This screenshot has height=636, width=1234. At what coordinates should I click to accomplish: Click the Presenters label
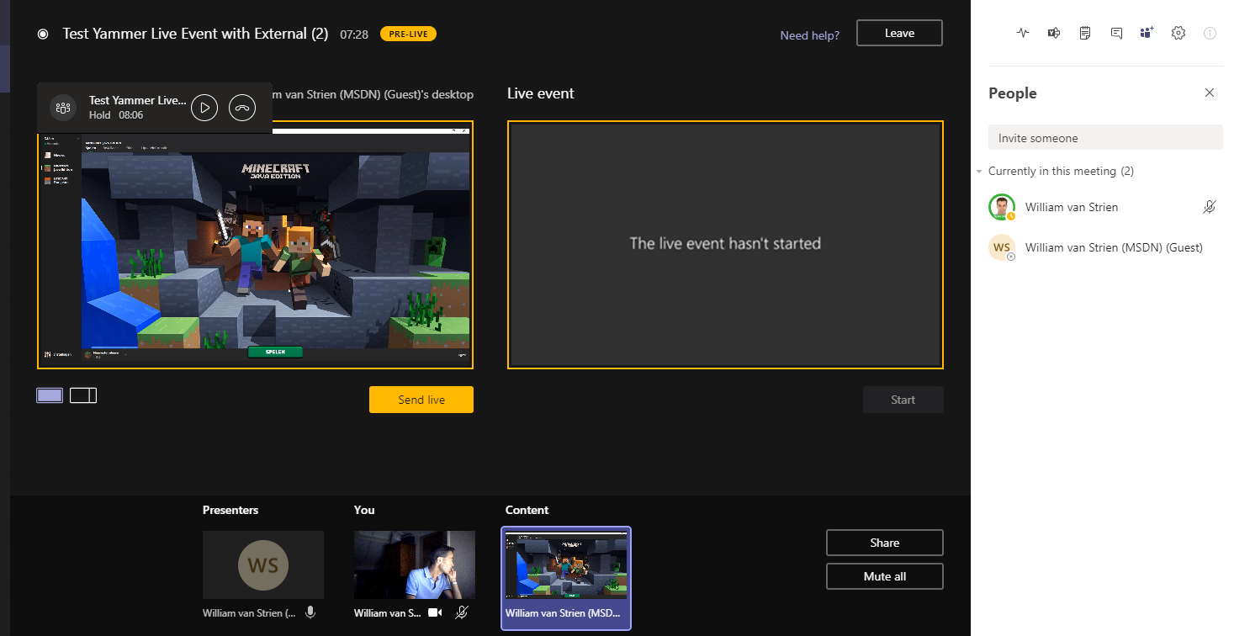tap(230, 510)
